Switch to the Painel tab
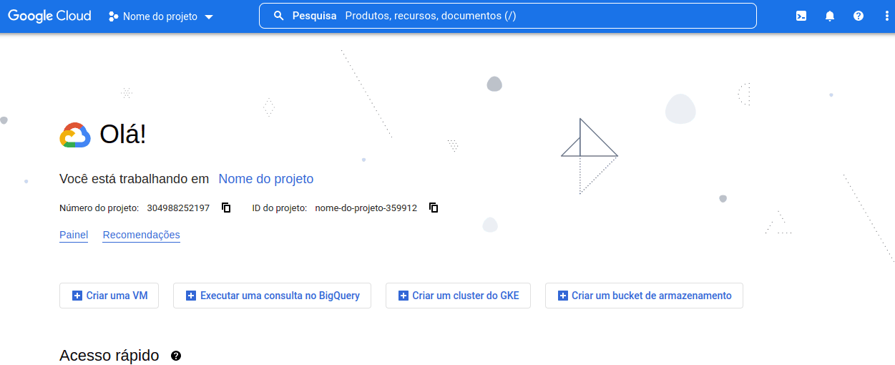 (74, 235)
